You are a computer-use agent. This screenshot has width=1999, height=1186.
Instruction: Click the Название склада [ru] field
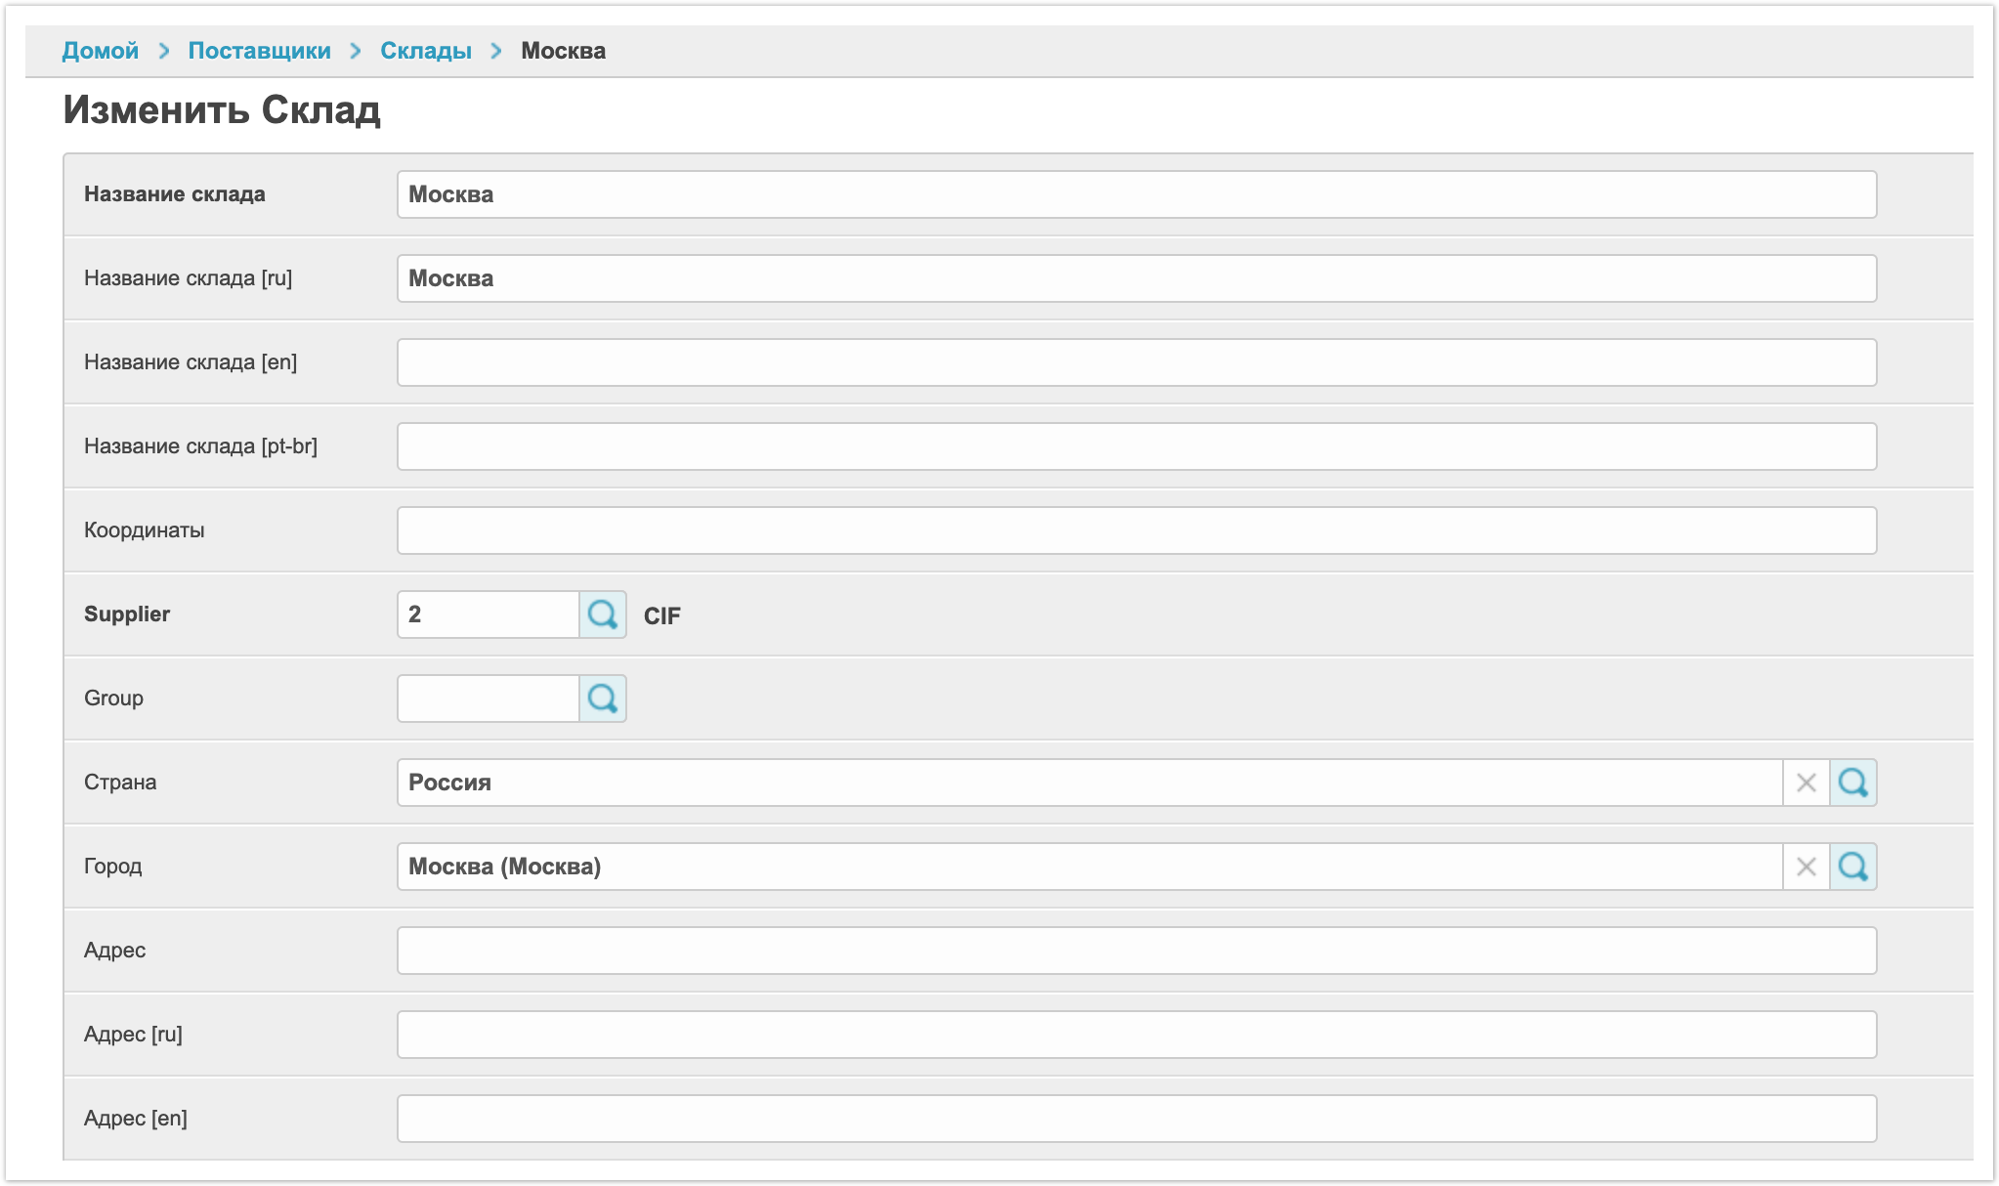tap(1135, 278)
